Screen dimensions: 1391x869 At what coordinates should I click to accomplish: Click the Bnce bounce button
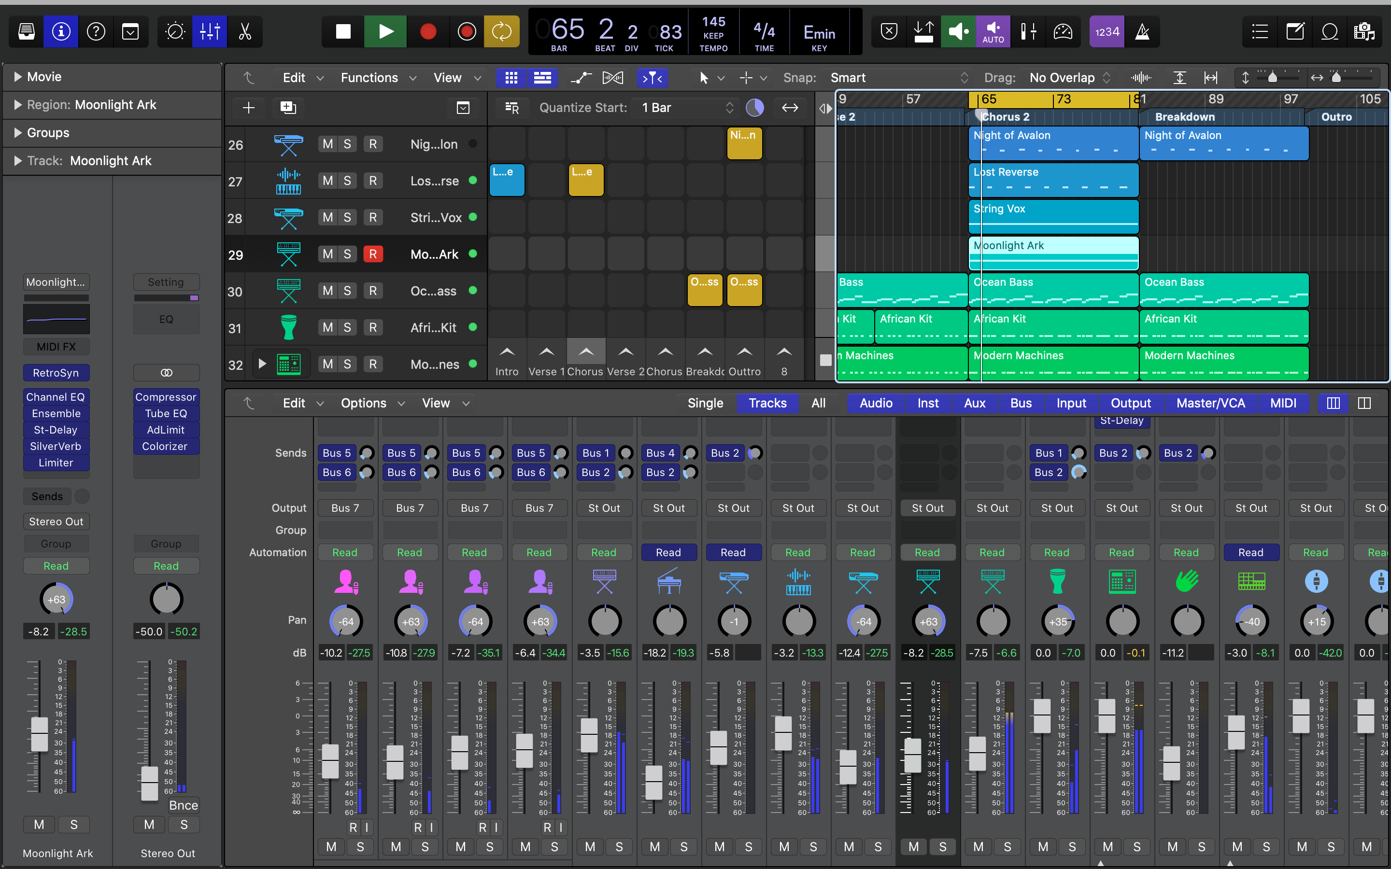184,805
